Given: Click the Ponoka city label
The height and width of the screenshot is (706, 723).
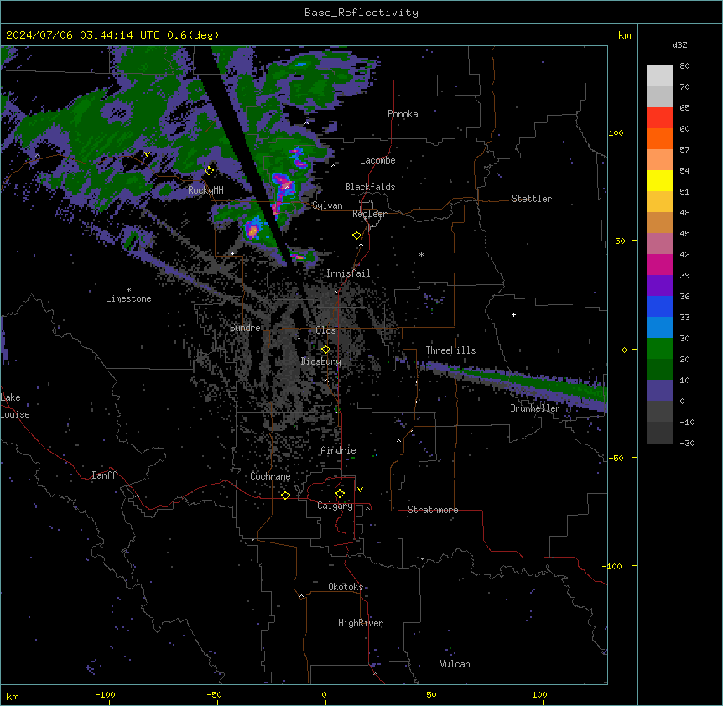Looking at the screenshot, I should coord(403,114).
